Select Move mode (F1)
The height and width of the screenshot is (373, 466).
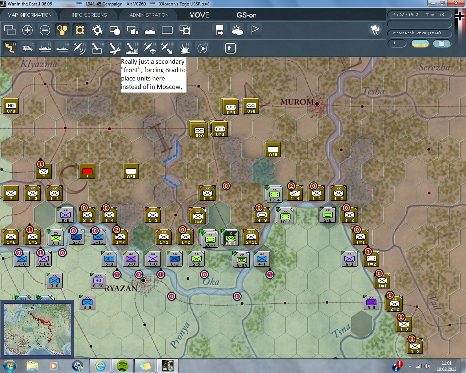click(10, 48)
